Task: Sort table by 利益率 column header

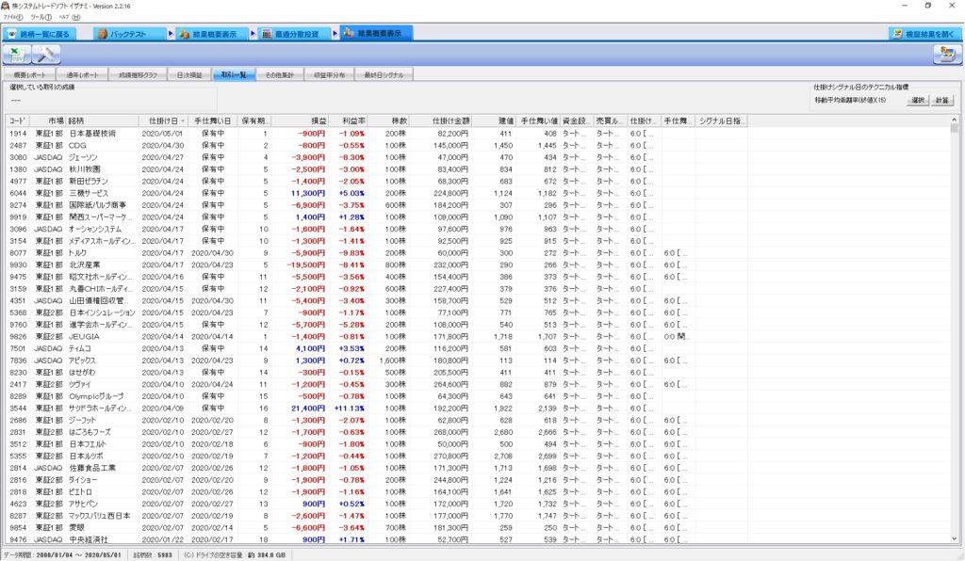Action: click(353, 121)
